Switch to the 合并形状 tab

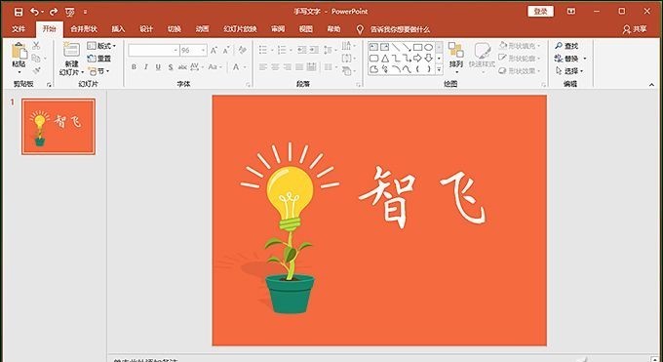point(84,29)
